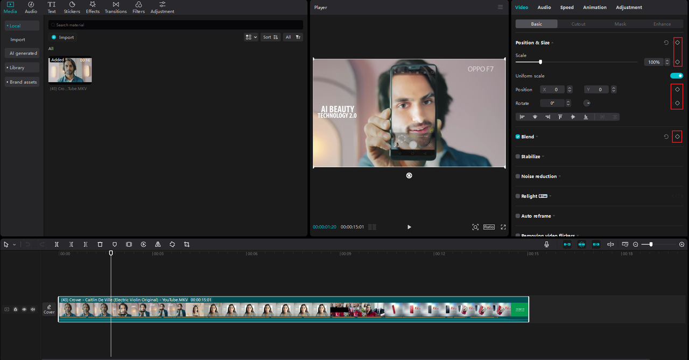Open the Text panel
Viewport: 689px width, 360px height.
point(52,8)
